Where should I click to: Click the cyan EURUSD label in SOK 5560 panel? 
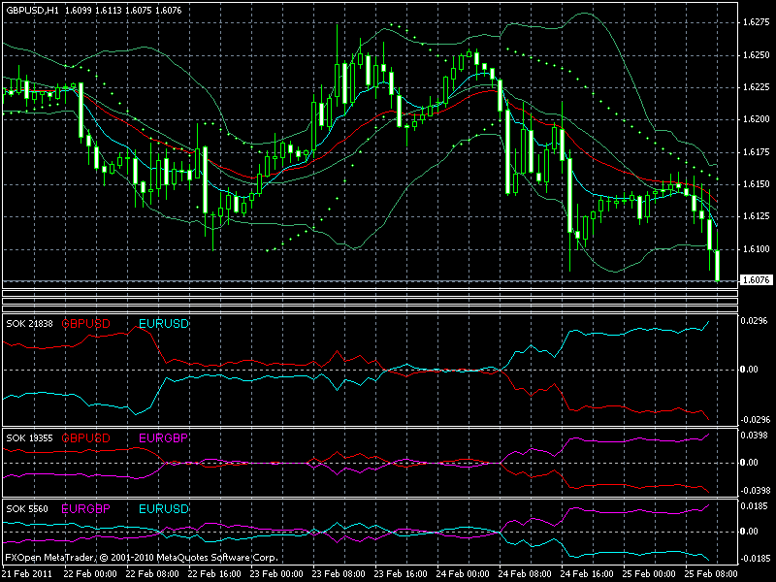[x=164, y=508]
